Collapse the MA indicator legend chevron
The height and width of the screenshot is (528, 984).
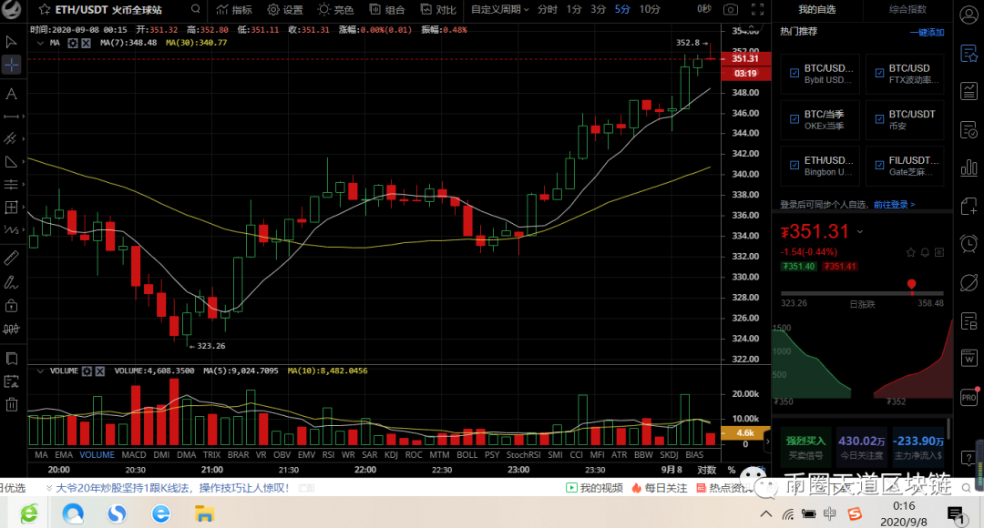point(40,42)
